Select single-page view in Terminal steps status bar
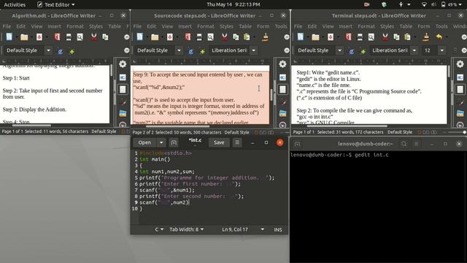The width and height of the screenshot is (467, 263). click(x=420, y=131)
